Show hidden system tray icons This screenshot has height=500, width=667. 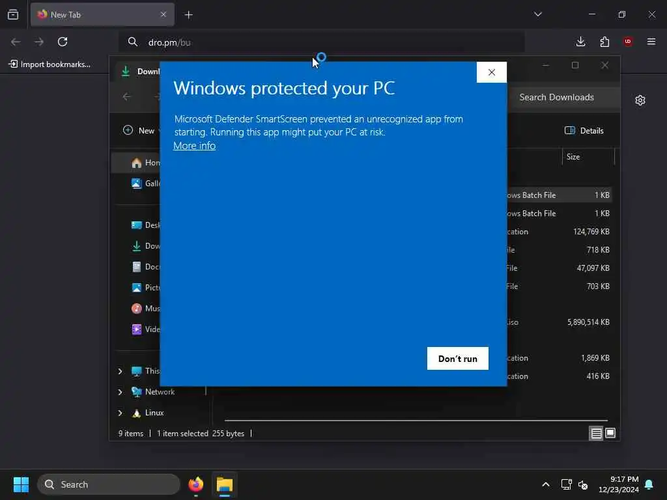[x=546, y=484]
